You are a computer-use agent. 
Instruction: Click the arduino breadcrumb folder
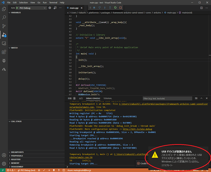[x=157, y=13]
